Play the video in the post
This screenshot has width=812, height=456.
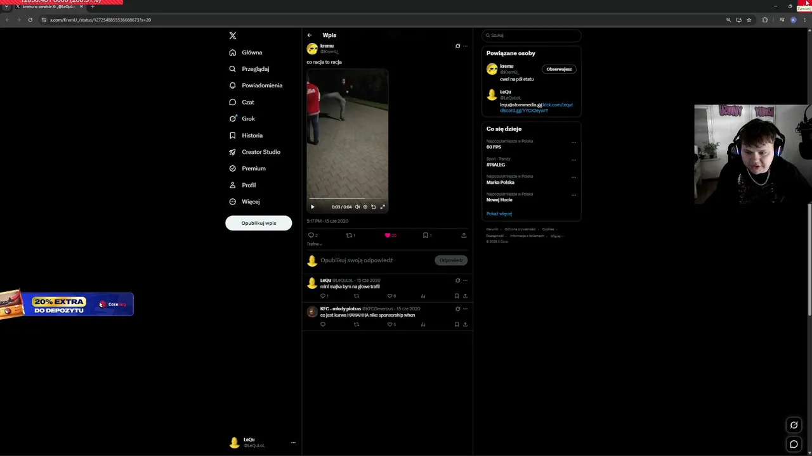[x=312, y=207]
